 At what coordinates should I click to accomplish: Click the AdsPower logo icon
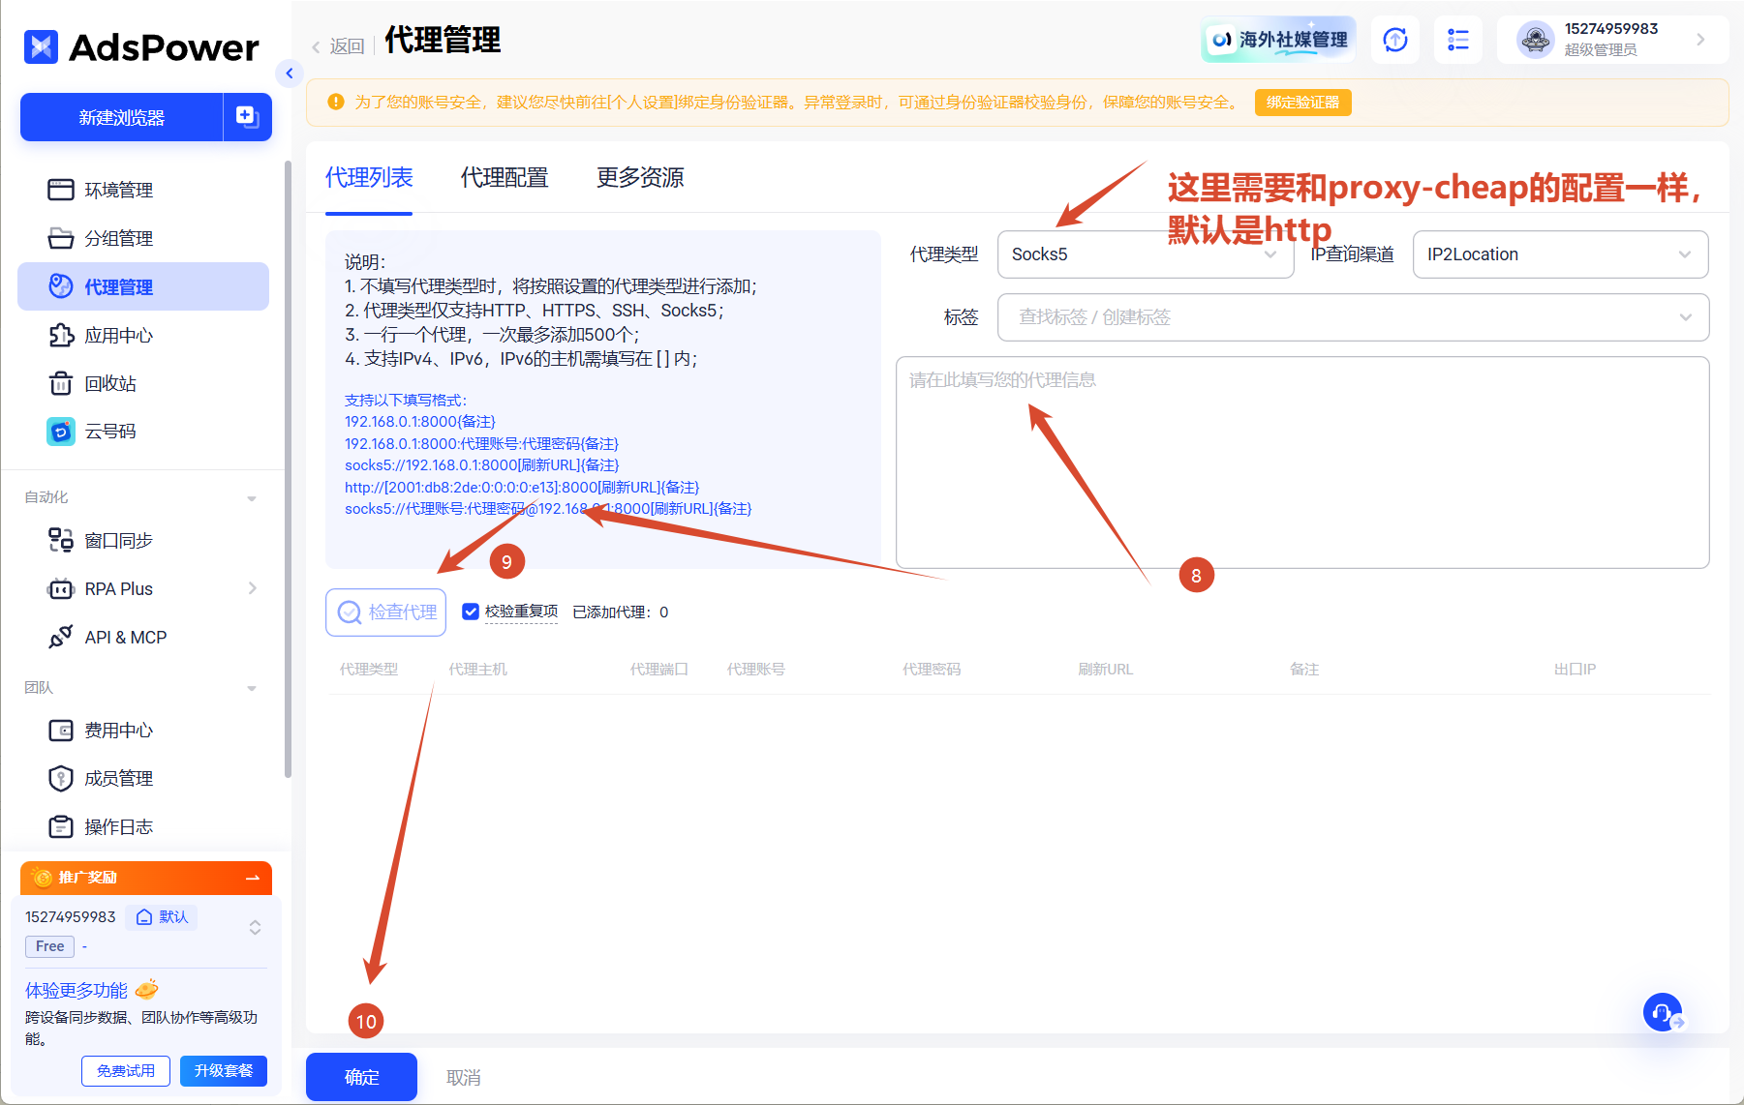(41, 46)
